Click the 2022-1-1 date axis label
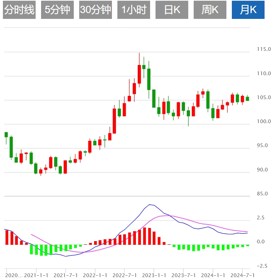 (95, 275)
